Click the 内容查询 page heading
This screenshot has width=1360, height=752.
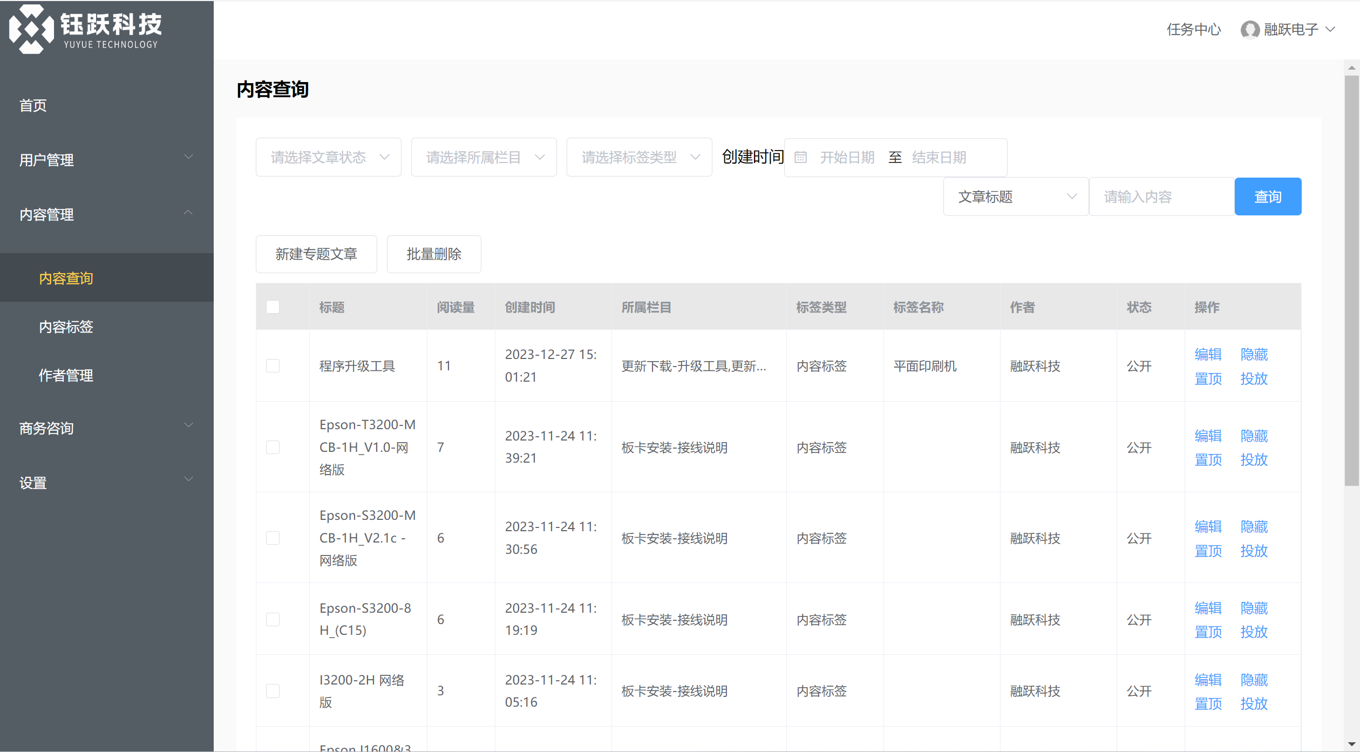(x=273, y=90)
